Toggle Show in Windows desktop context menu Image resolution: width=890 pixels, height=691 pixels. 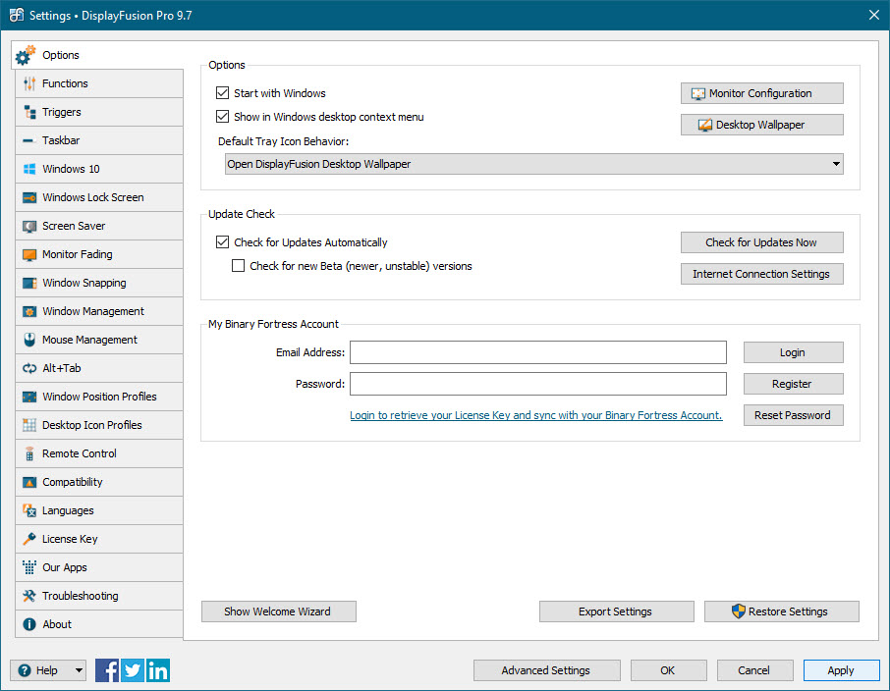pyautogui.click(x=222, y=117)
